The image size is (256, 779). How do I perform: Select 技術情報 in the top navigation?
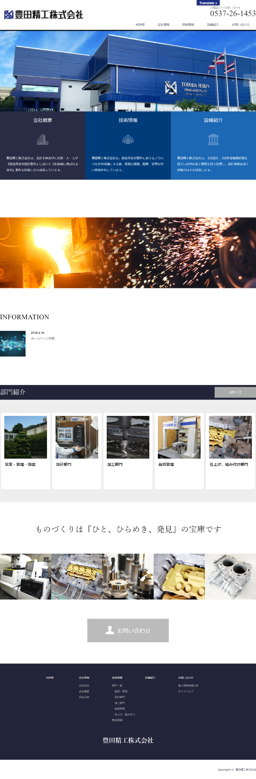(188, 25)
